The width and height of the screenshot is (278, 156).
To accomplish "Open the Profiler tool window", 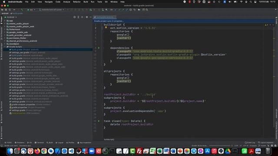I will (x=70, y=143).
